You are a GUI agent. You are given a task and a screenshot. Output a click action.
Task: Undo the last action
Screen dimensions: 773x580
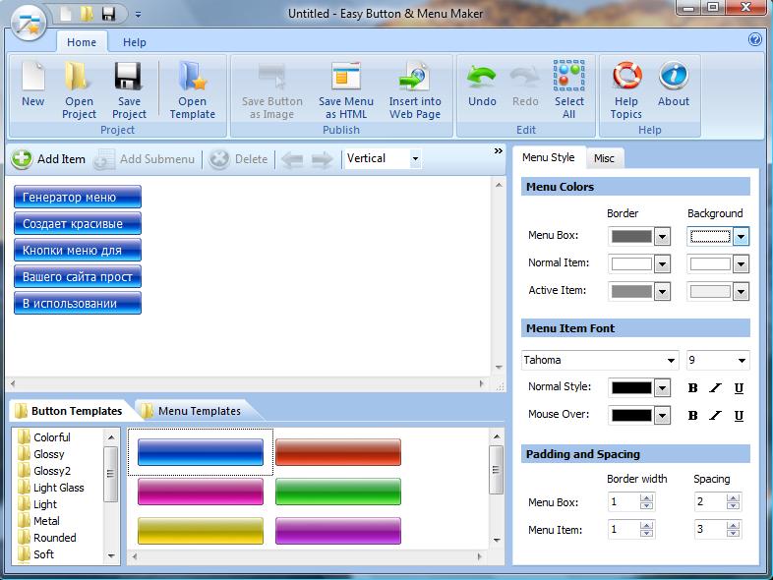(x=482, y=85)
